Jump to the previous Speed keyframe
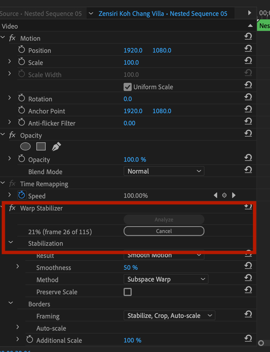The width and height of the screenshot is (270, 352). coord(215,195)
